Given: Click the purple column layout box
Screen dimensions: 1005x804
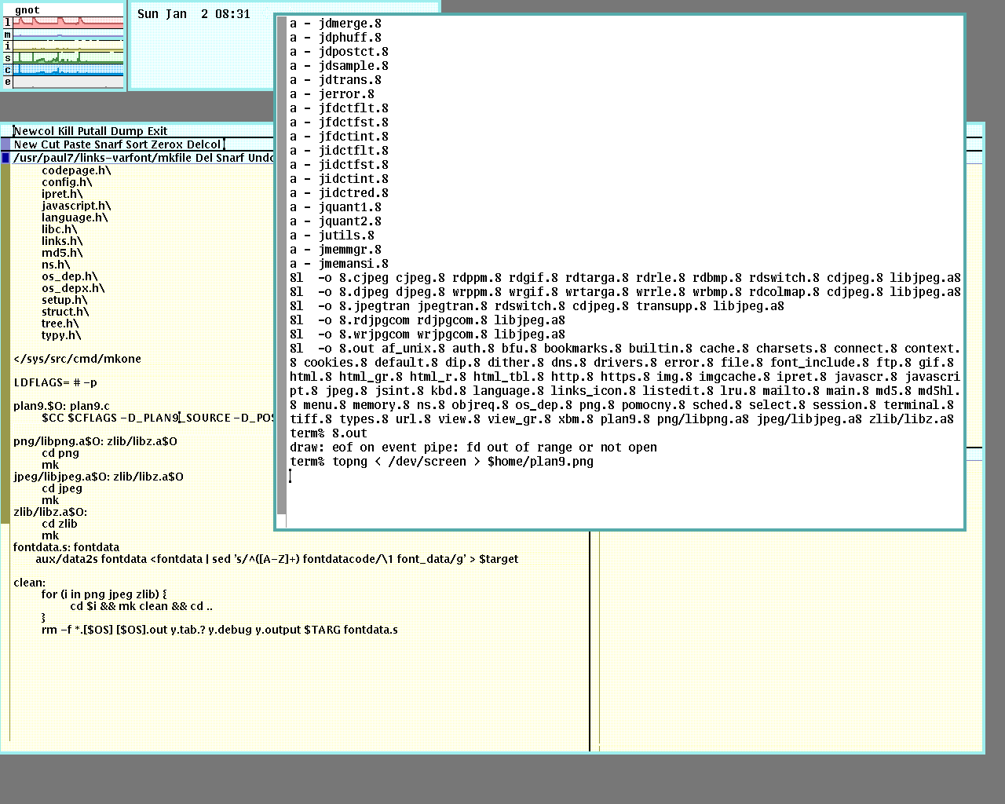Looking at the screenshot, I should [x=5, y=144].
